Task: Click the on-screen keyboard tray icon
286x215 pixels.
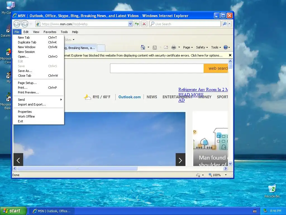Action: point(255,211)
